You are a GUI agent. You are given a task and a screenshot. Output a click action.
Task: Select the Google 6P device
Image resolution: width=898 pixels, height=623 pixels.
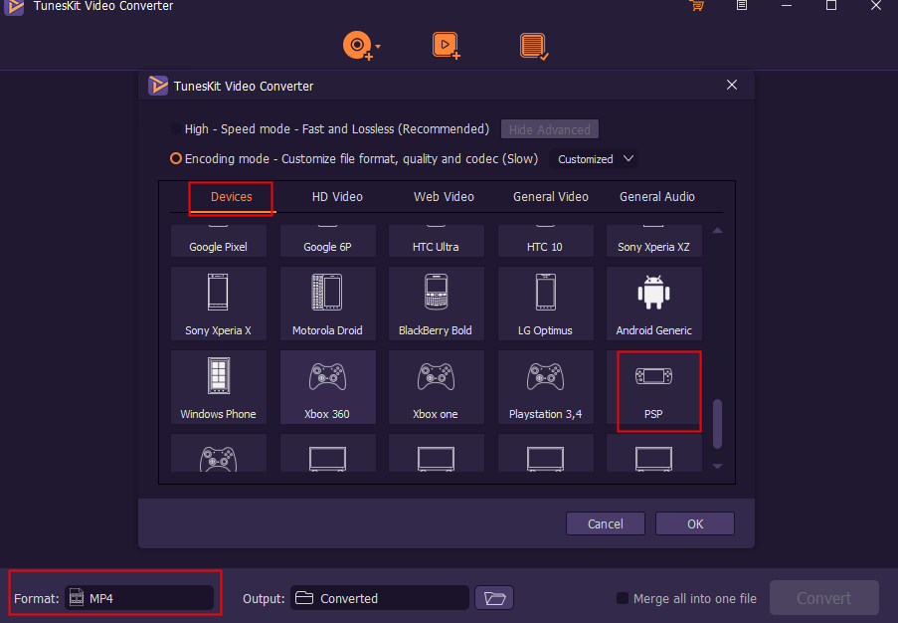point(327,241)
